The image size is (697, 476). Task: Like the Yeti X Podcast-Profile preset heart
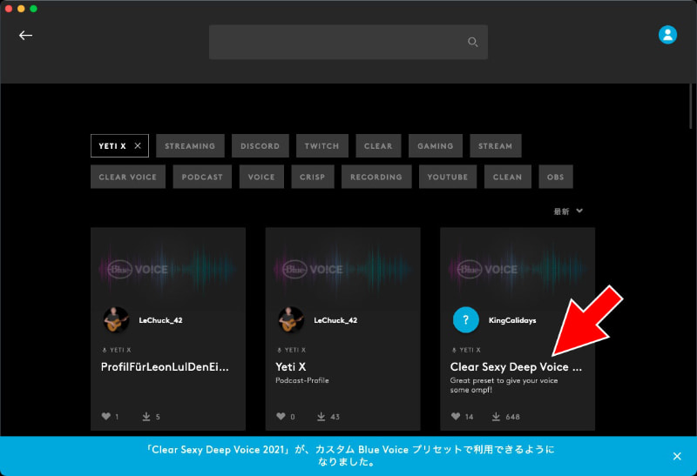(x=281, y=416)
